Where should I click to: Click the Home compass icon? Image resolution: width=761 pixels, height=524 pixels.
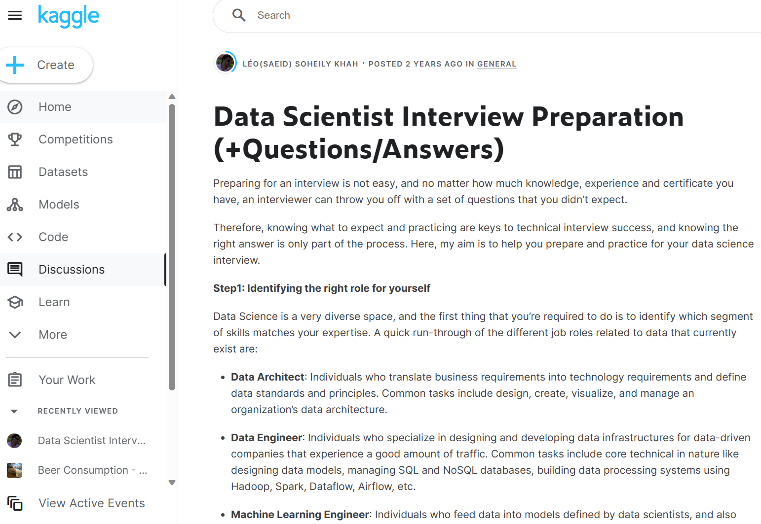click(x=15, y=107)
